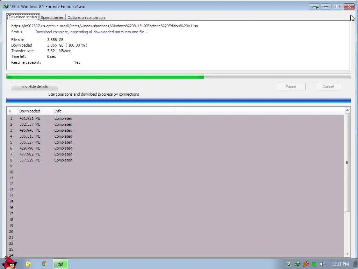Open the green monitor tray icon

click(314, 264)
